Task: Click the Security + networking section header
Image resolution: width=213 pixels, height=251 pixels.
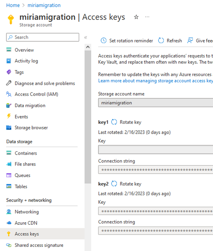Action: (x=29, y=200)
